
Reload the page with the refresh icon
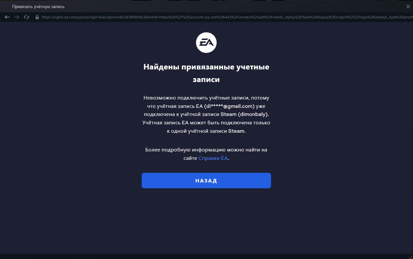point(27,17)
